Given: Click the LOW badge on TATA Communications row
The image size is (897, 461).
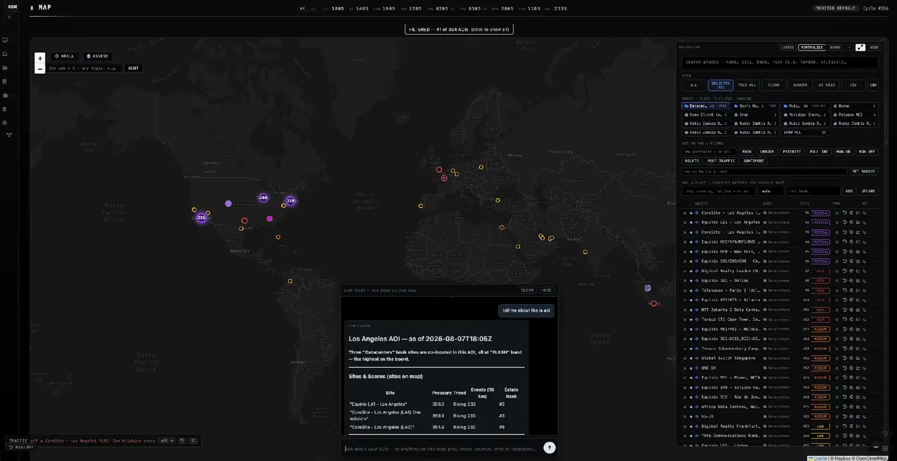Looking at the screenshot, I should [821, 435].
